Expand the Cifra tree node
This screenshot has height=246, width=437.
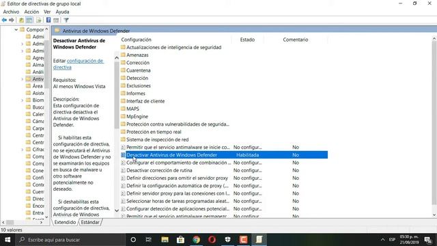[x=23, y=150]
